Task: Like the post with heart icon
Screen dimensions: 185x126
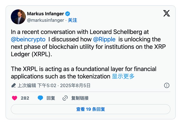Action: 15,98
